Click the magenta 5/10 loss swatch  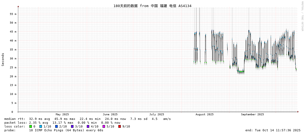(x=104, y=126)
